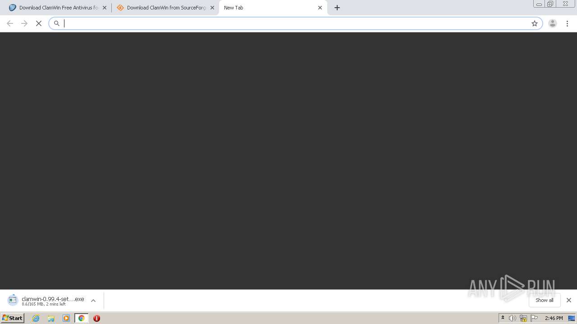Viewport: 577px width, 324px height.
Task: Select Chrome icon in the taskbar
Action: click(x=82, y=318)
